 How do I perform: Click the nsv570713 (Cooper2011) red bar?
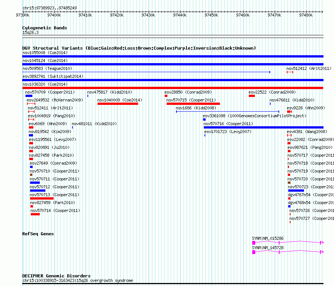point(42,198)
